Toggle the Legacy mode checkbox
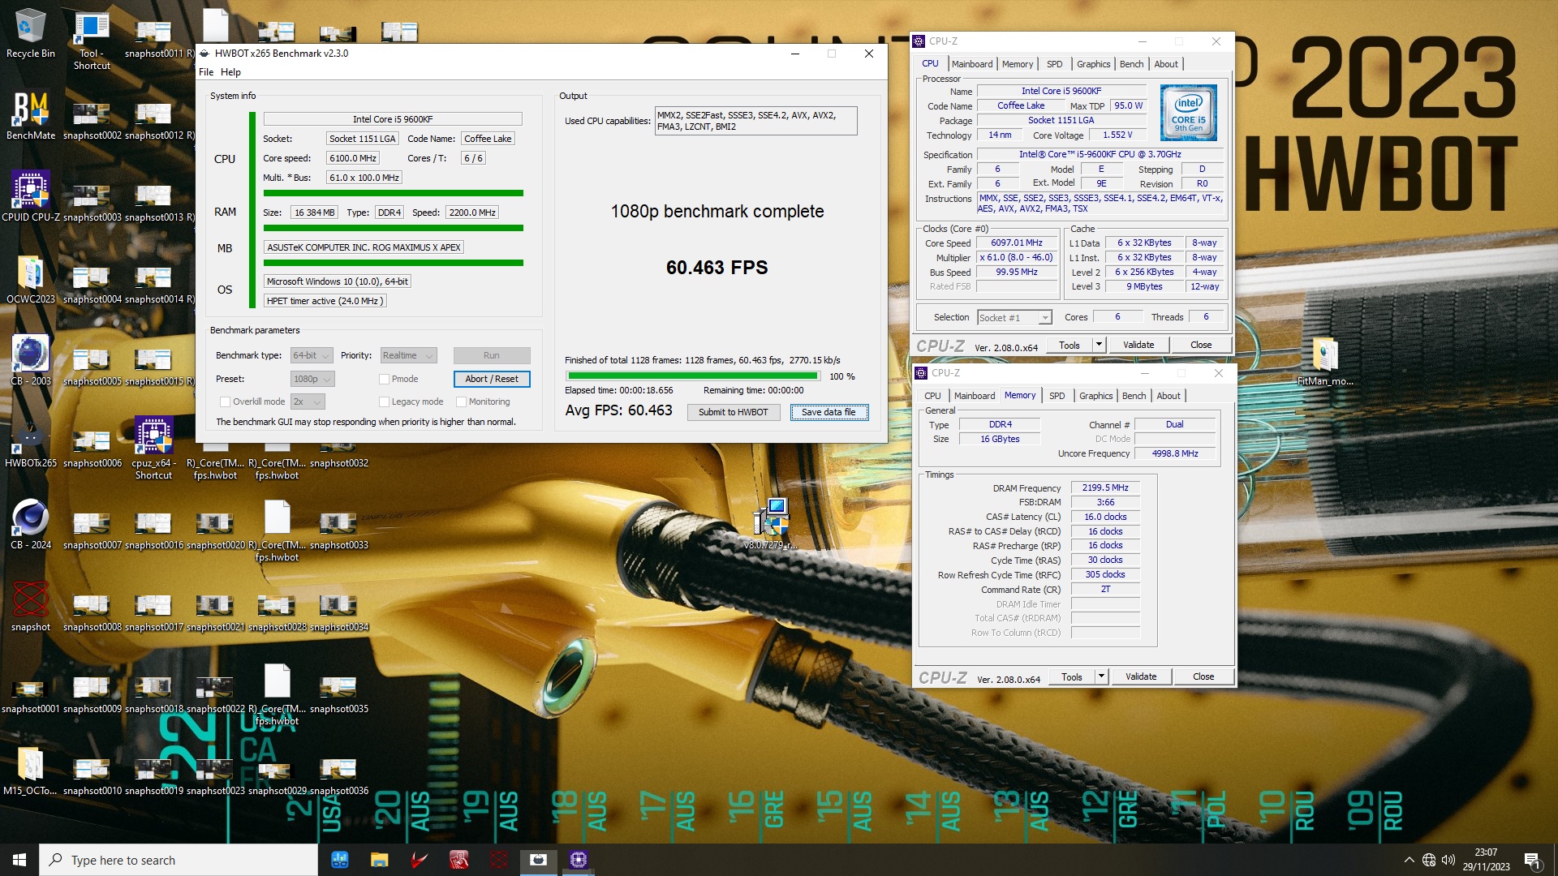 point(384,401)
